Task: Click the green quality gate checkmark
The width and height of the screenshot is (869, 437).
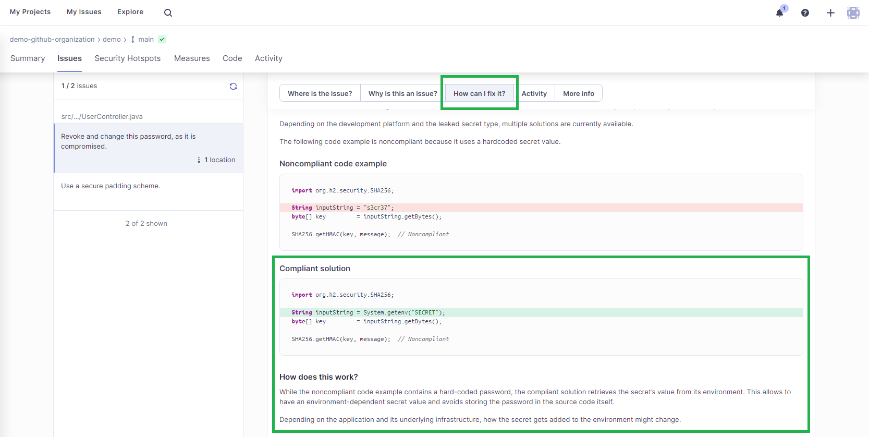Action: [x=162, y=40]
